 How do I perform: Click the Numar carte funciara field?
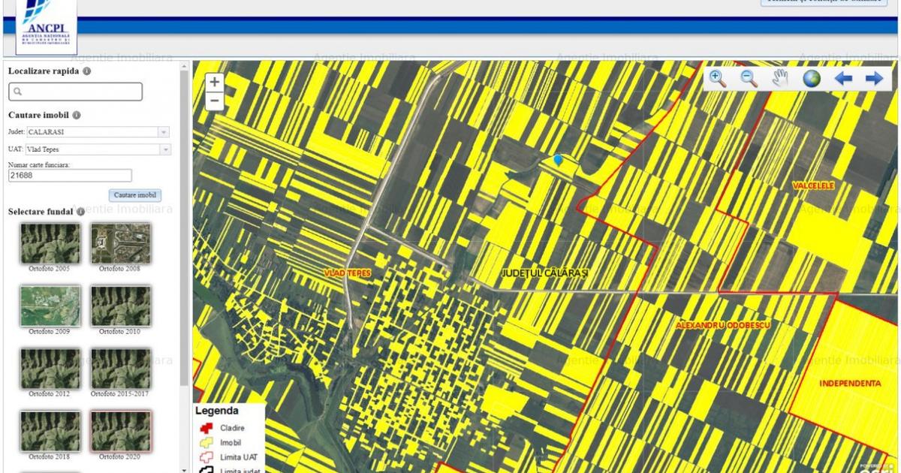pos(70,176)
